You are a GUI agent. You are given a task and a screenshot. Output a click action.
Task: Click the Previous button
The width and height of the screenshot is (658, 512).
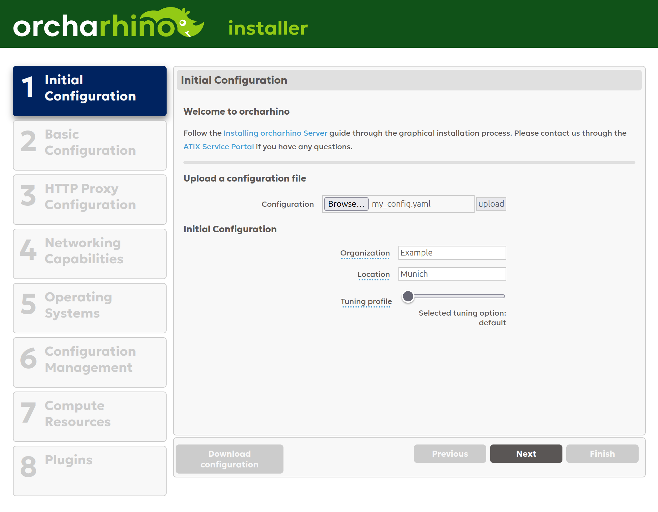point(450,454)
